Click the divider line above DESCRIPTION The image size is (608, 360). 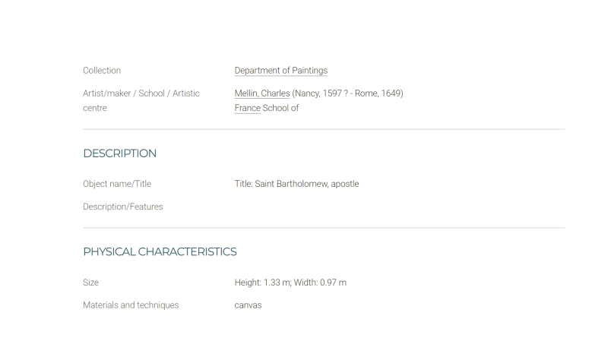click(x=324, y=129)
